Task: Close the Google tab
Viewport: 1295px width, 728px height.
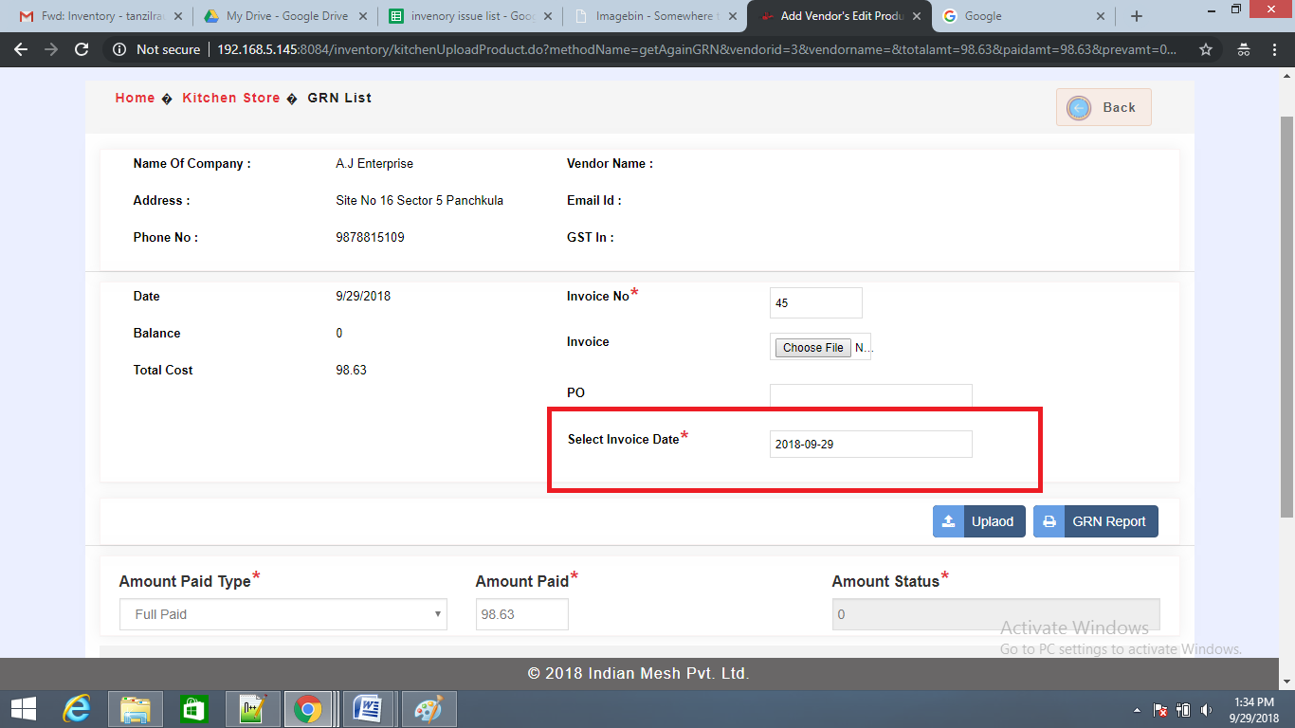Action: point(1100,16)
